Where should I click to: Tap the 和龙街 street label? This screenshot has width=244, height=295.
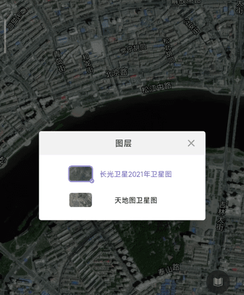pos(88,63)
